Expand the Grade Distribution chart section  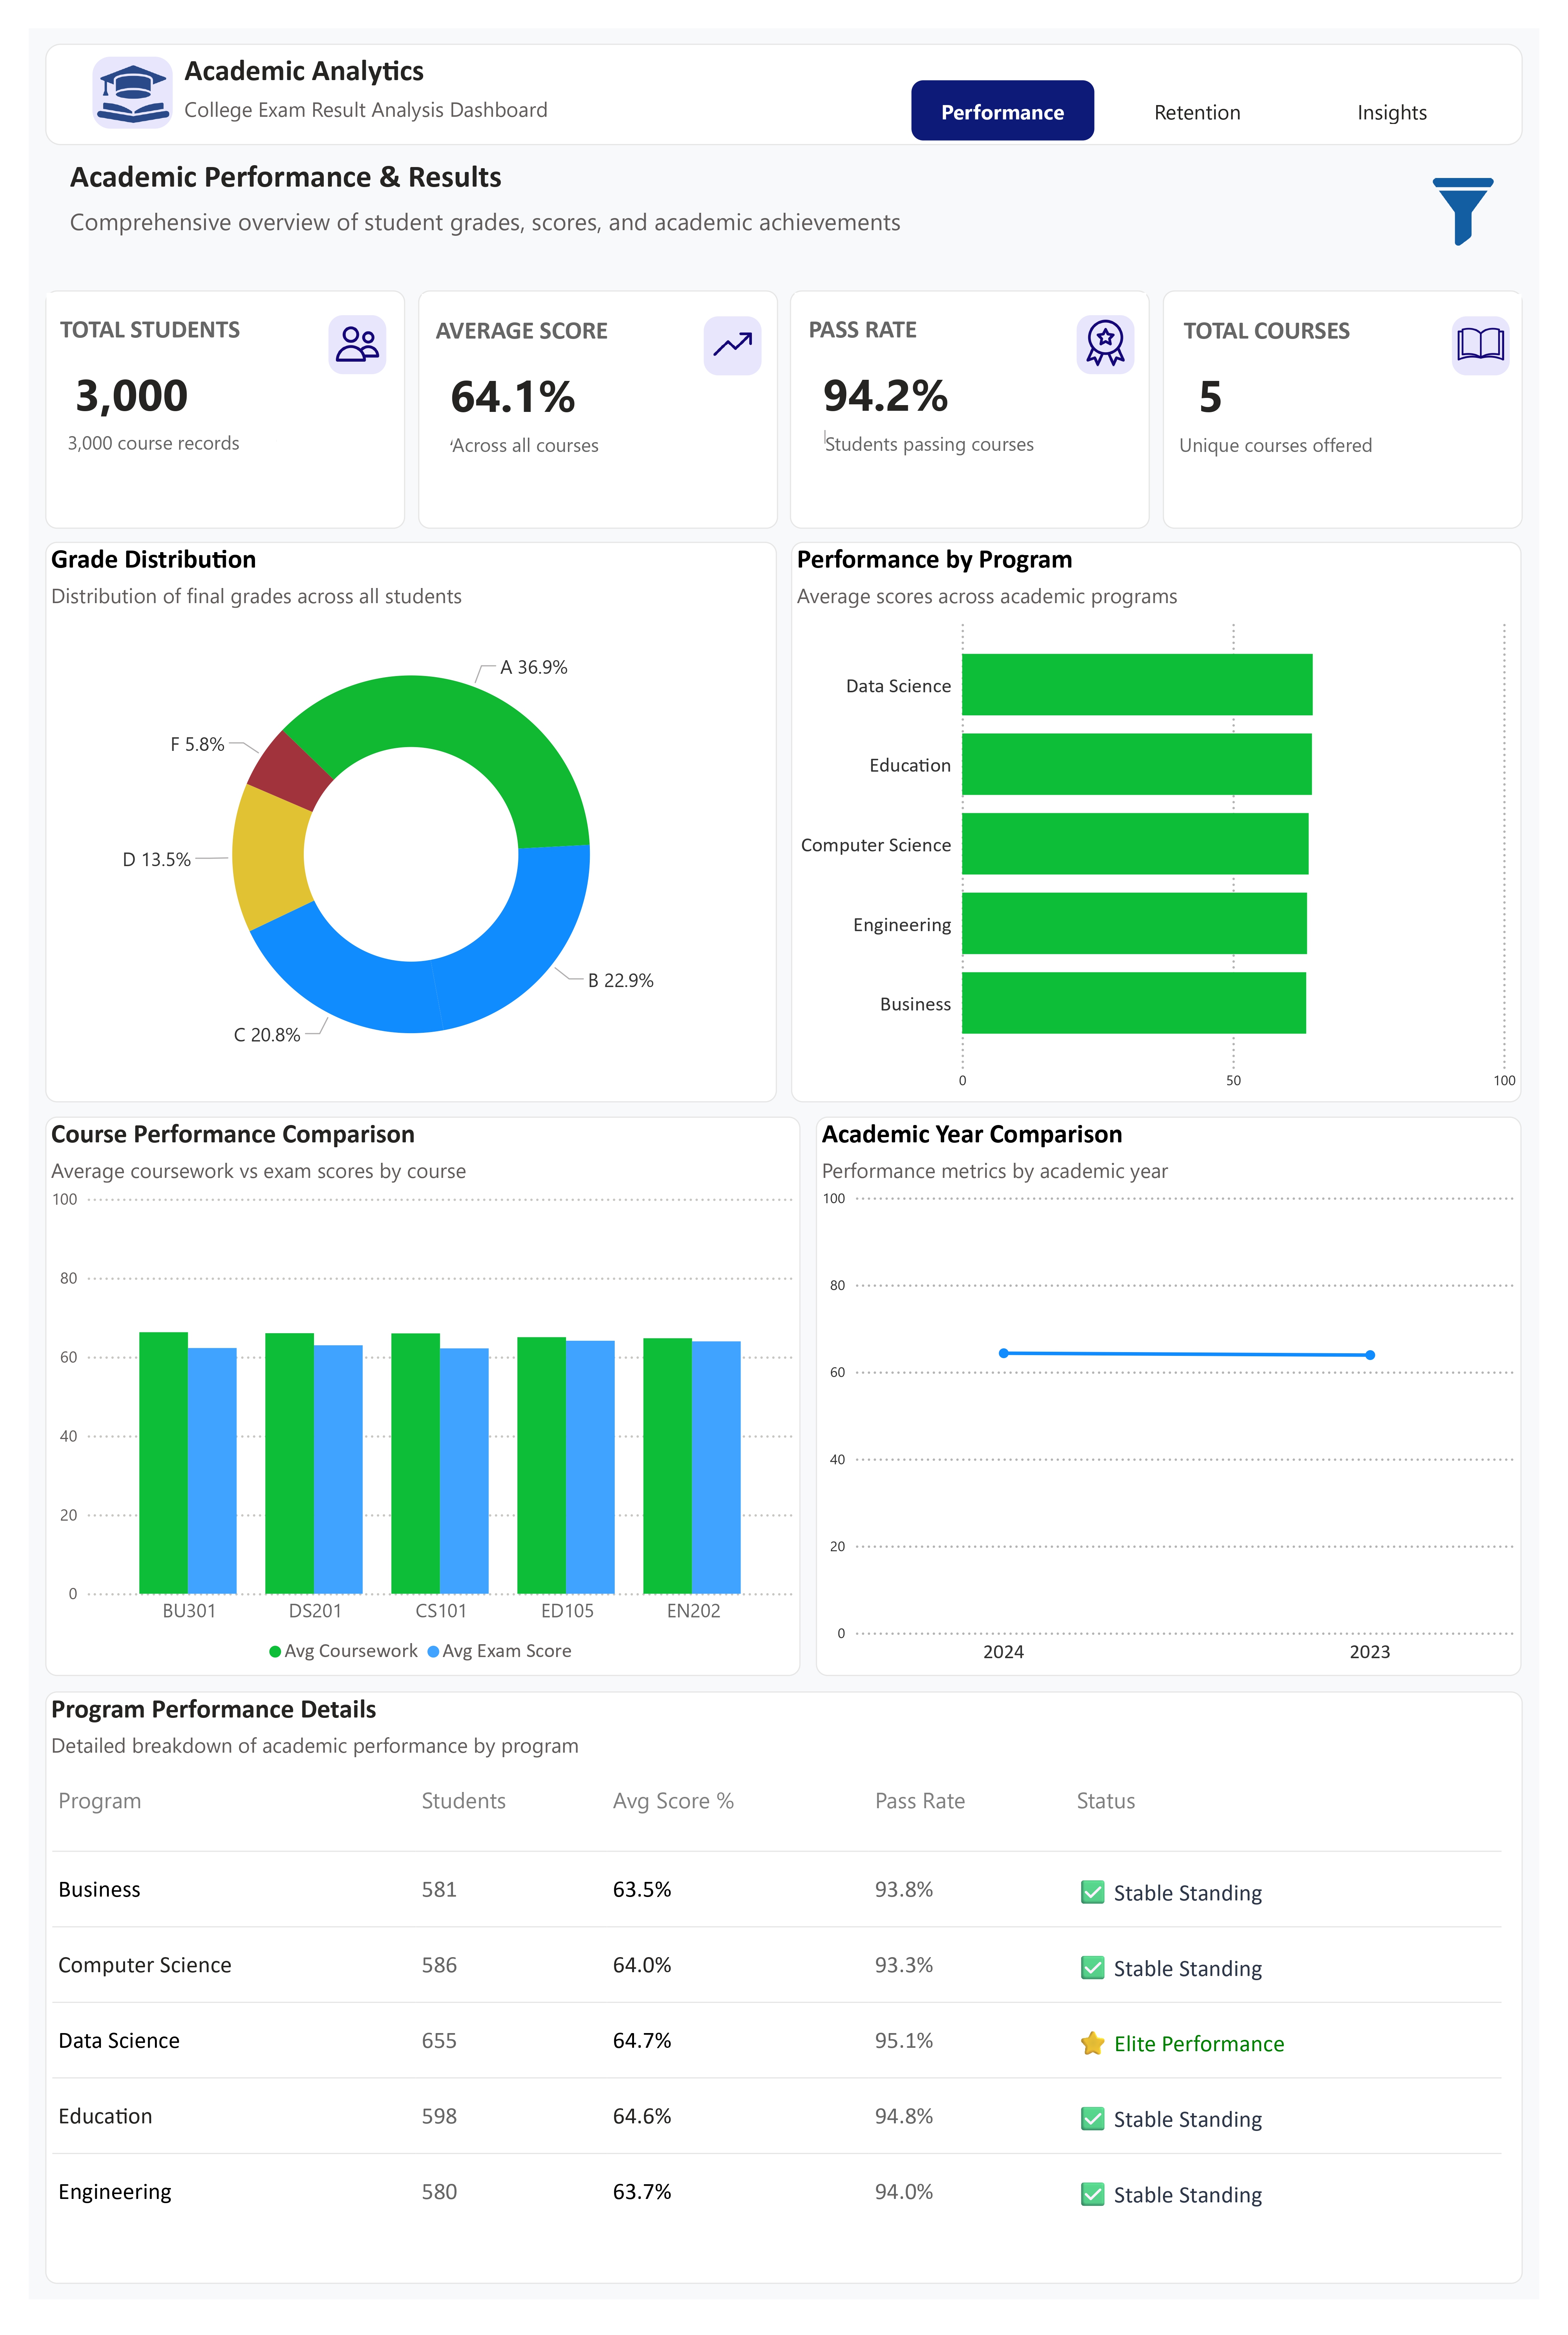point(153,559)
